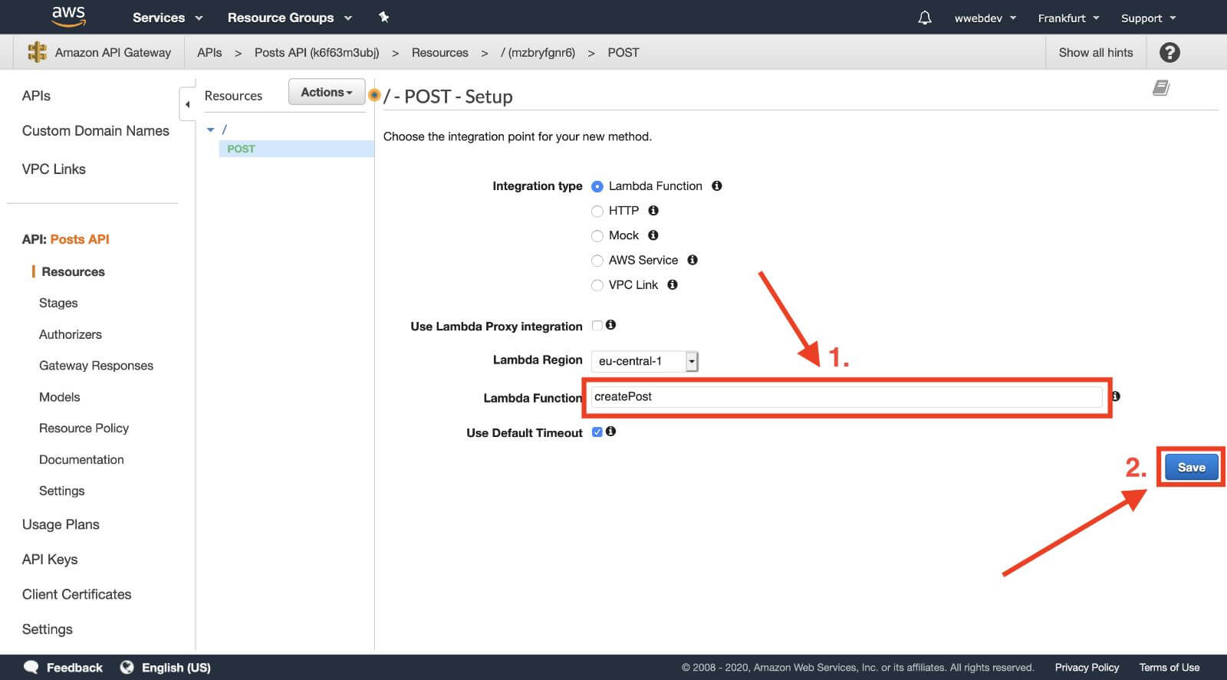The height and width of the screenshot is (680, 1227).
Task: Save the POST method setup
Action: [x=1191, y=467]
